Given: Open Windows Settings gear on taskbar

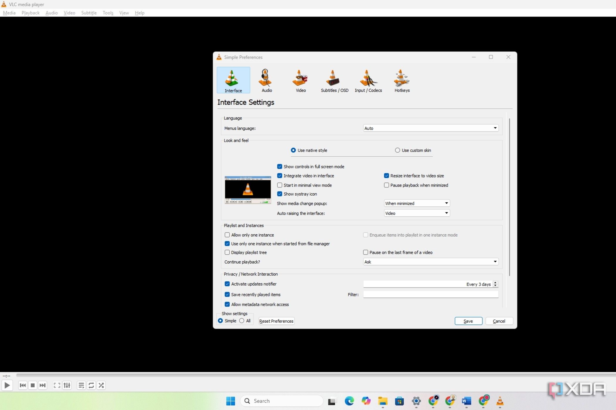Looking at the screenshot, I should coord(416,401).
